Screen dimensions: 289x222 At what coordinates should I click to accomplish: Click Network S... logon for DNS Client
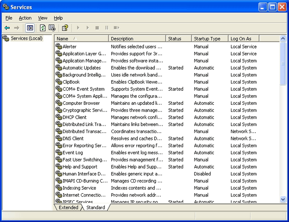tap(243, 138)
